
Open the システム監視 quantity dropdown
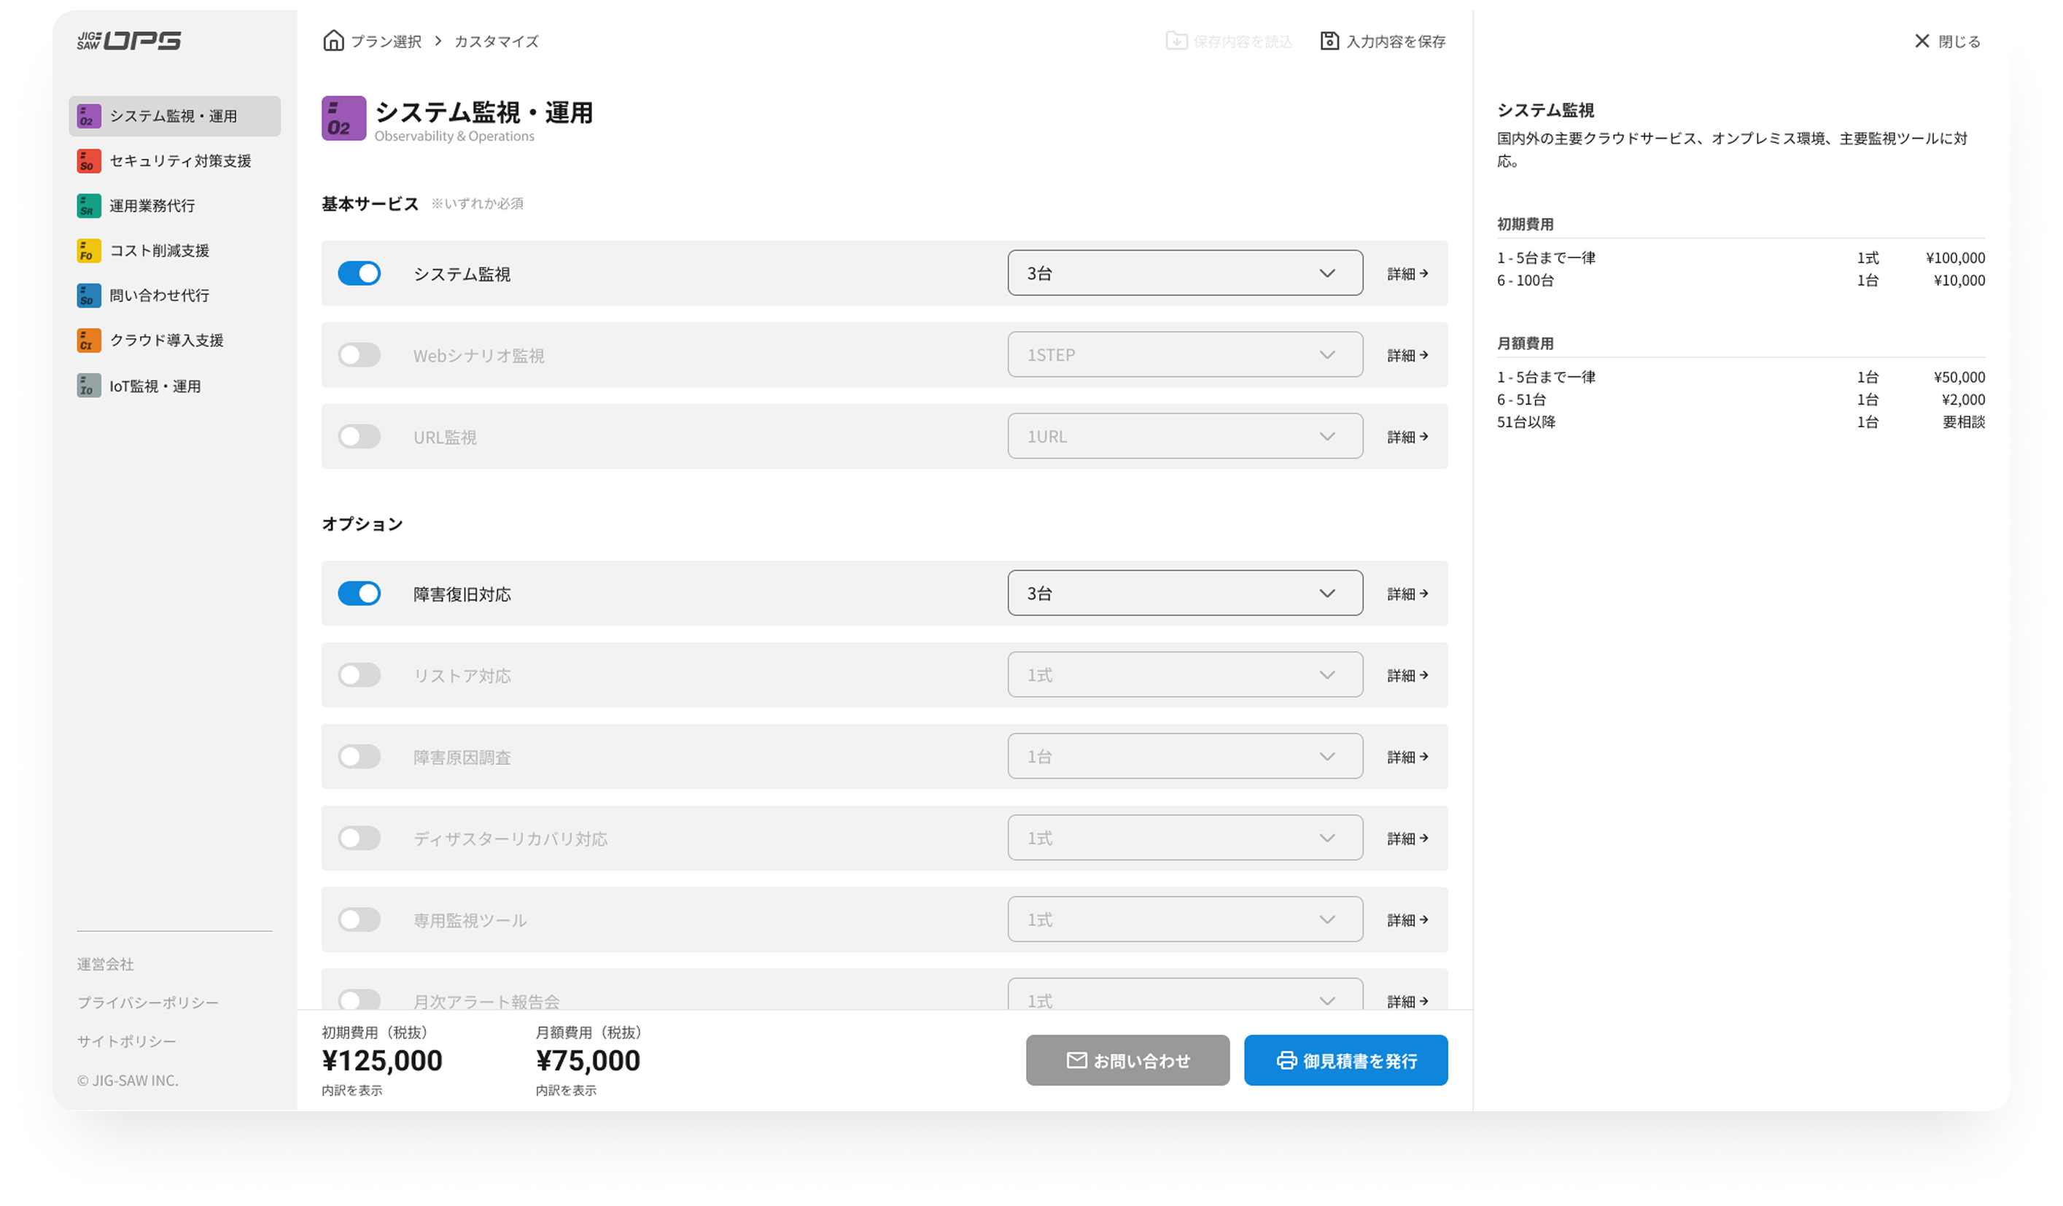pyautogui.click(x=1184, y=273)
